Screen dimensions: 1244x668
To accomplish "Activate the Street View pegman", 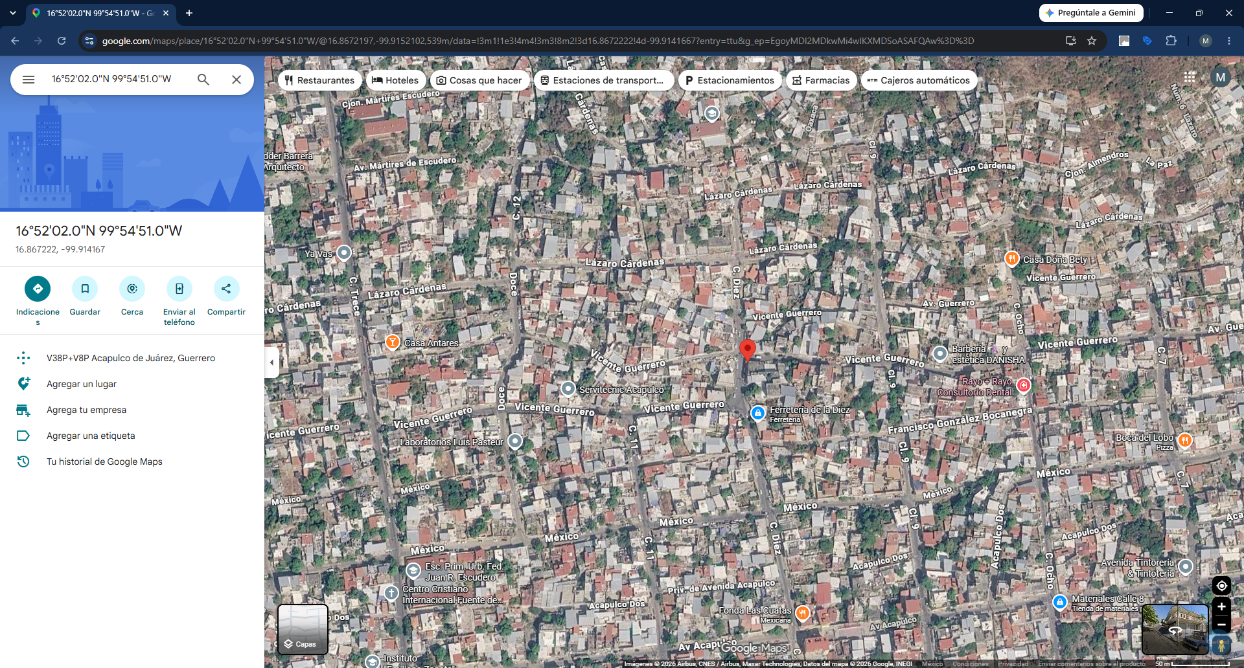I will pyautogui.click(x=1221, y=645).
